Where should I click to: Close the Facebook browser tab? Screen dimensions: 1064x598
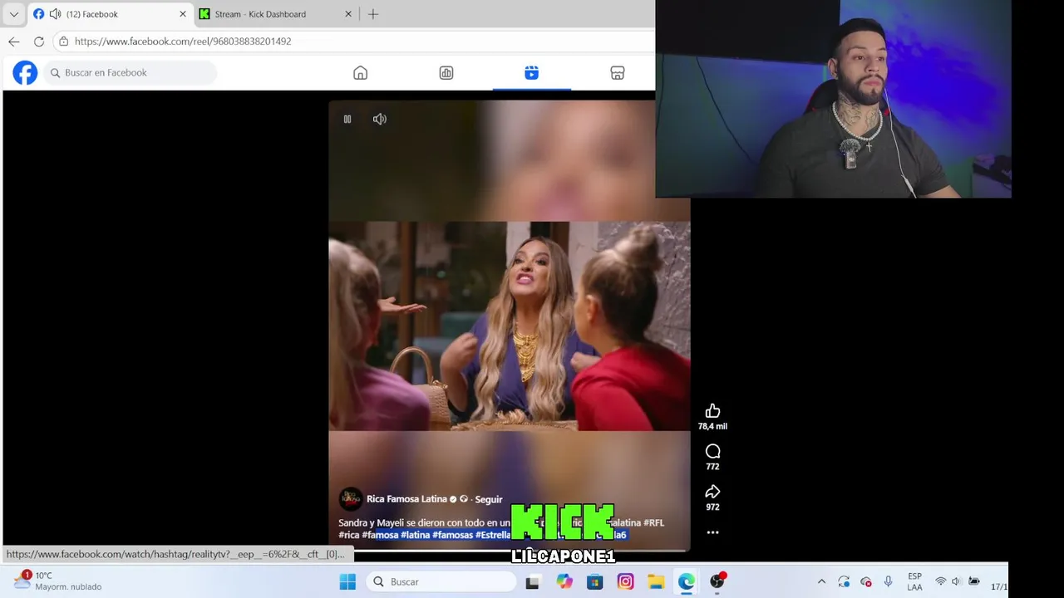(x=183, y=14)
